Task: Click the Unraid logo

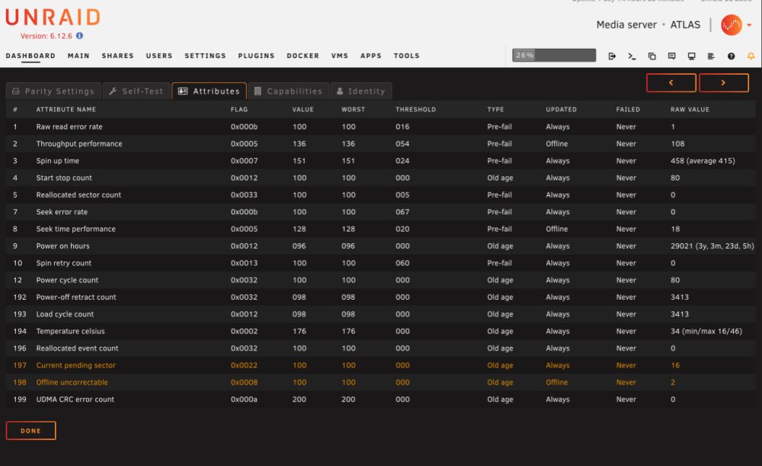Action: click(x=53, y=18)
